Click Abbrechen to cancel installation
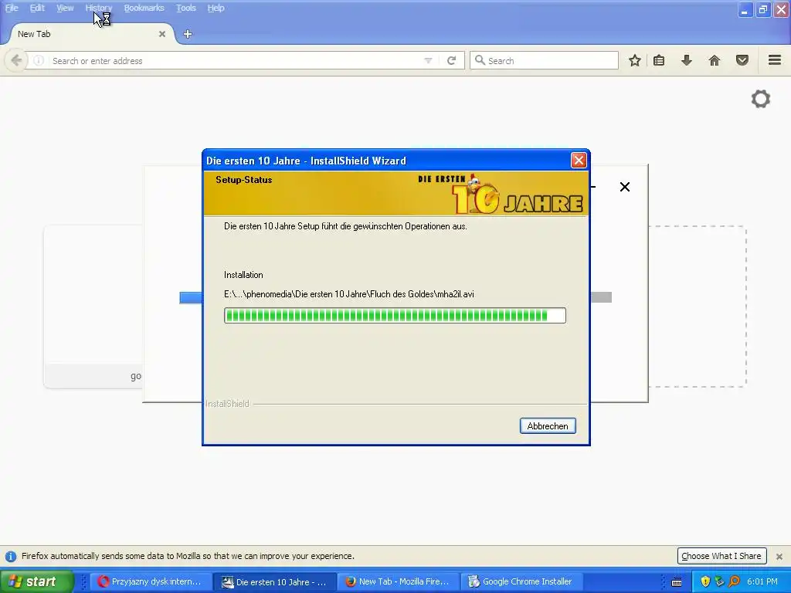 coord(548,426)
